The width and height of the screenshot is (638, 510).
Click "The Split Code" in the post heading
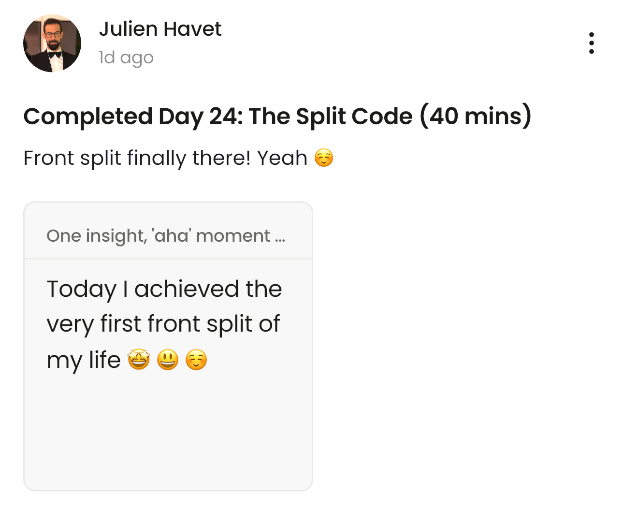(331, 117)
